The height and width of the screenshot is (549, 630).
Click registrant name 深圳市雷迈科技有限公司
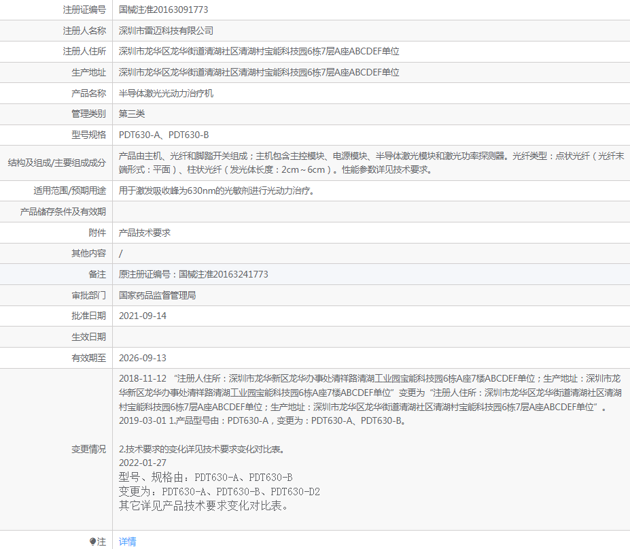(166, 31)
